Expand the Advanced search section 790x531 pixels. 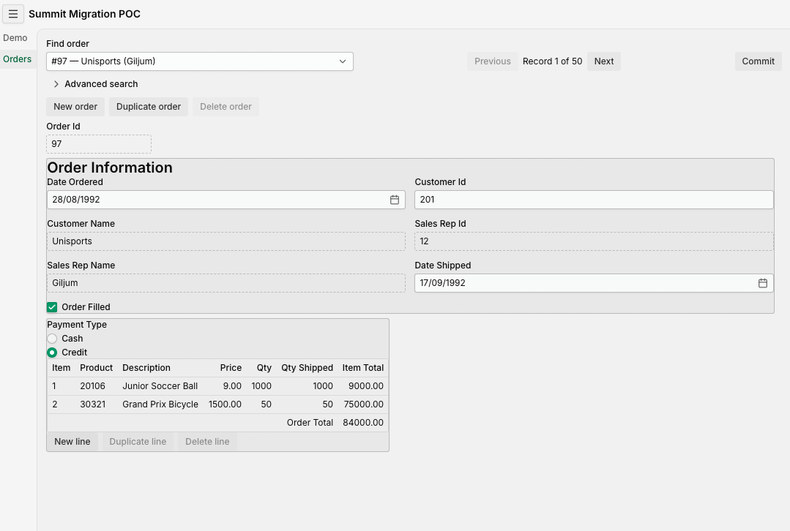pos(96,84)
